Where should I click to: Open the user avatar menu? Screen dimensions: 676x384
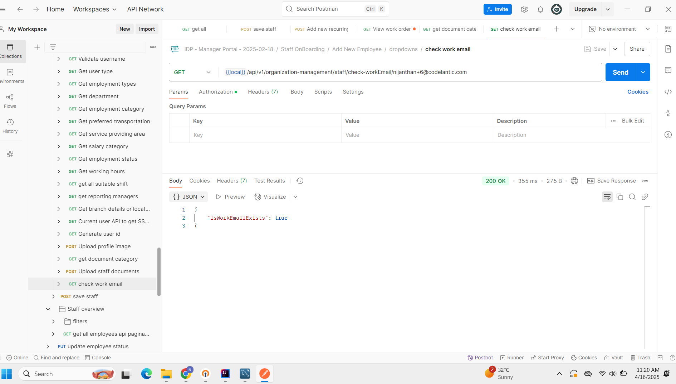(557, 9)
